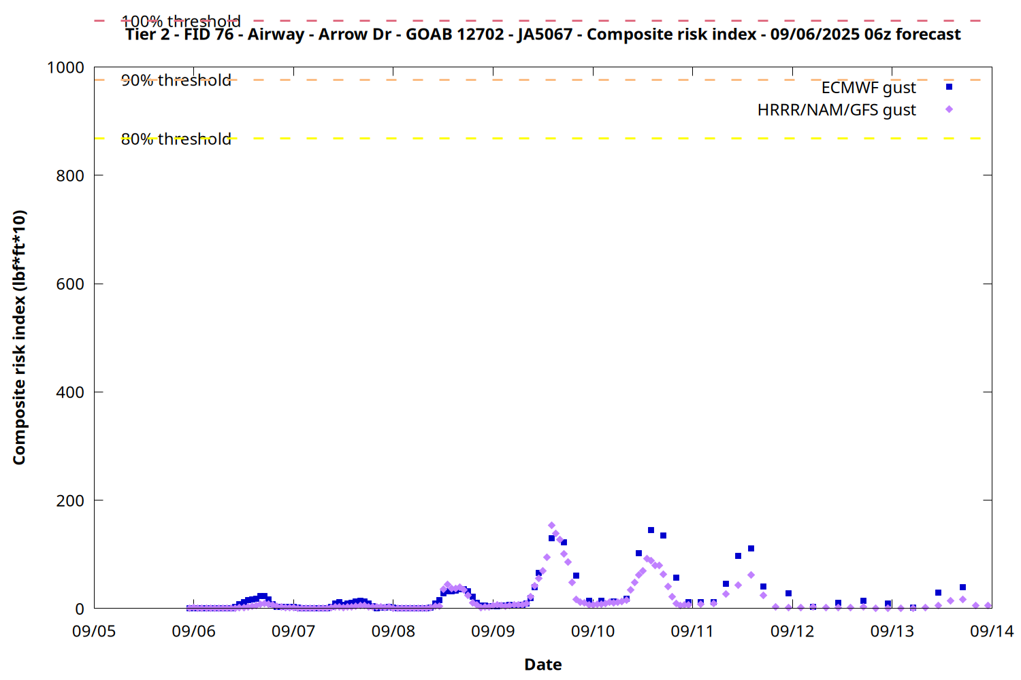Click the blue square ECMWF legend marker
This screenshot has width=1021, height=680.
[949, 87]
